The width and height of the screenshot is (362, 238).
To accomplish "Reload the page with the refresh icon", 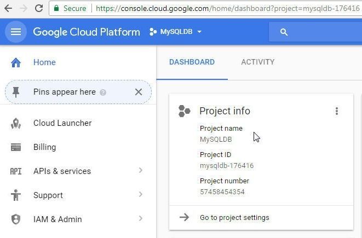I will (39, 8).
